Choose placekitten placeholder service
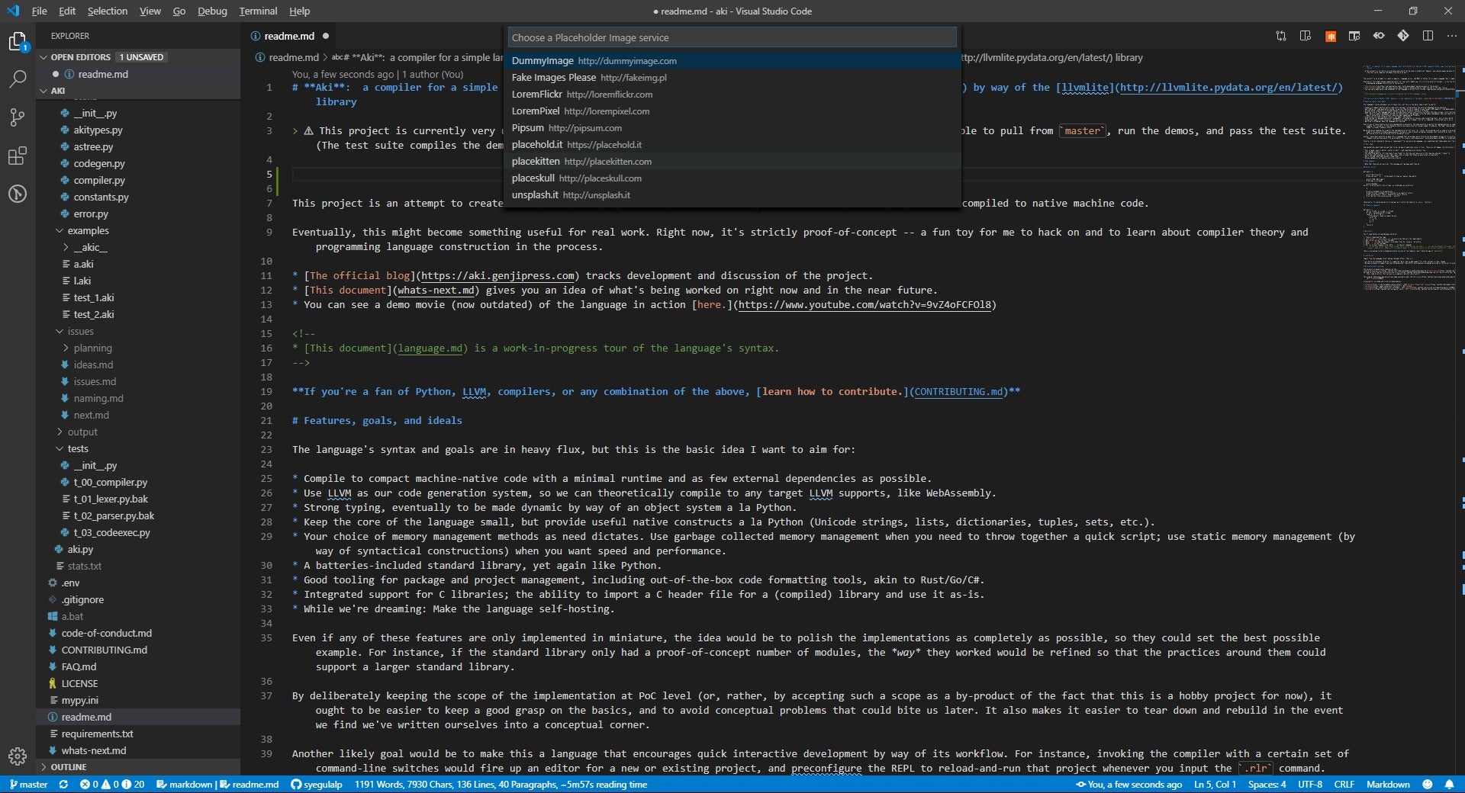The width and height of the screenshot is (1465, 793). point(732,162)
